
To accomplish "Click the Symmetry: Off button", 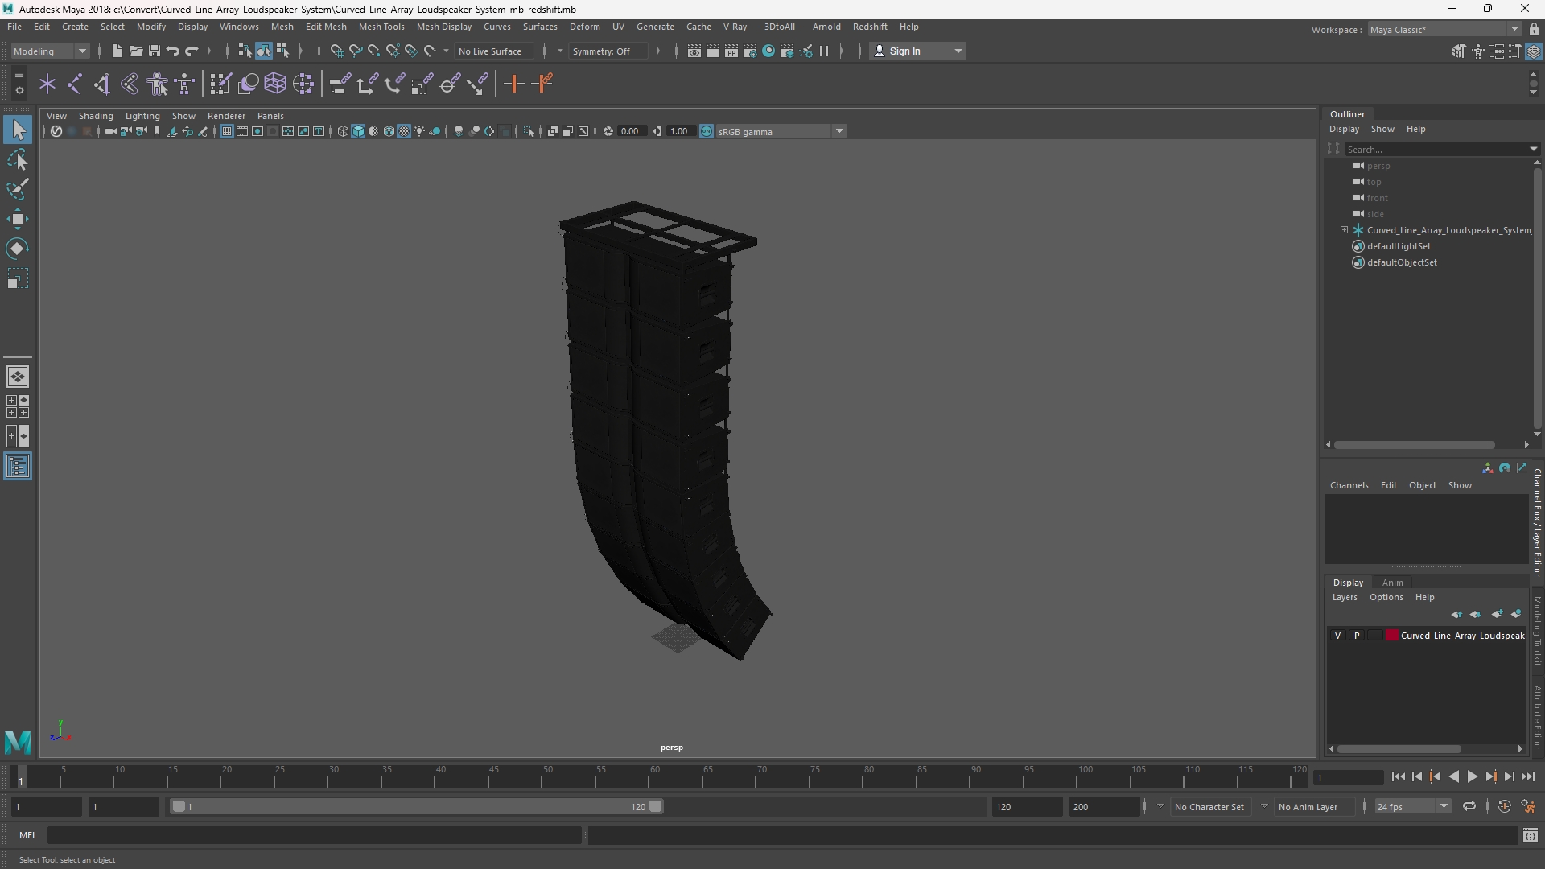I will click(x=608, y=51).
